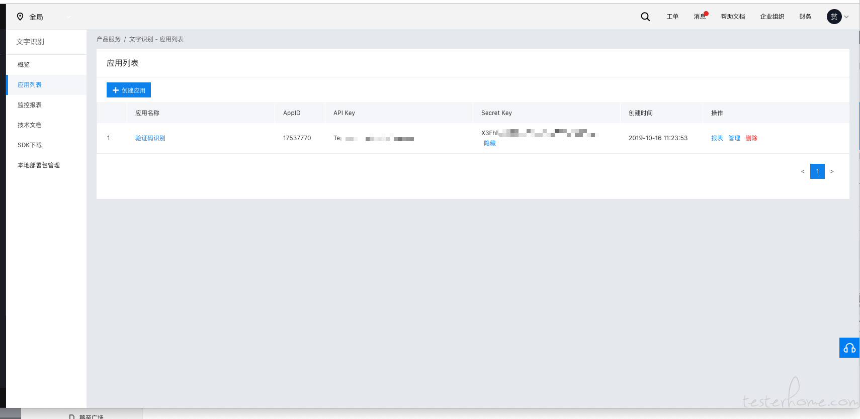Open 企业组织 menu item
The image size is (860, 419).
(772, 17)
